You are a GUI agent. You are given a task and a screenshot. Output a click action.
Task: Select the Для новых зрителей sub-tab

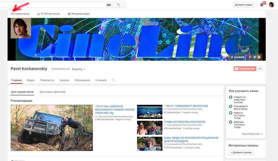click(52, 92)
